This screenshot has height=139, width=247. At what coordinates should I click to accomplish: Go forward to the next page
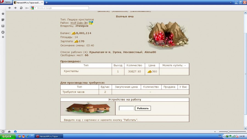[15, 8]
